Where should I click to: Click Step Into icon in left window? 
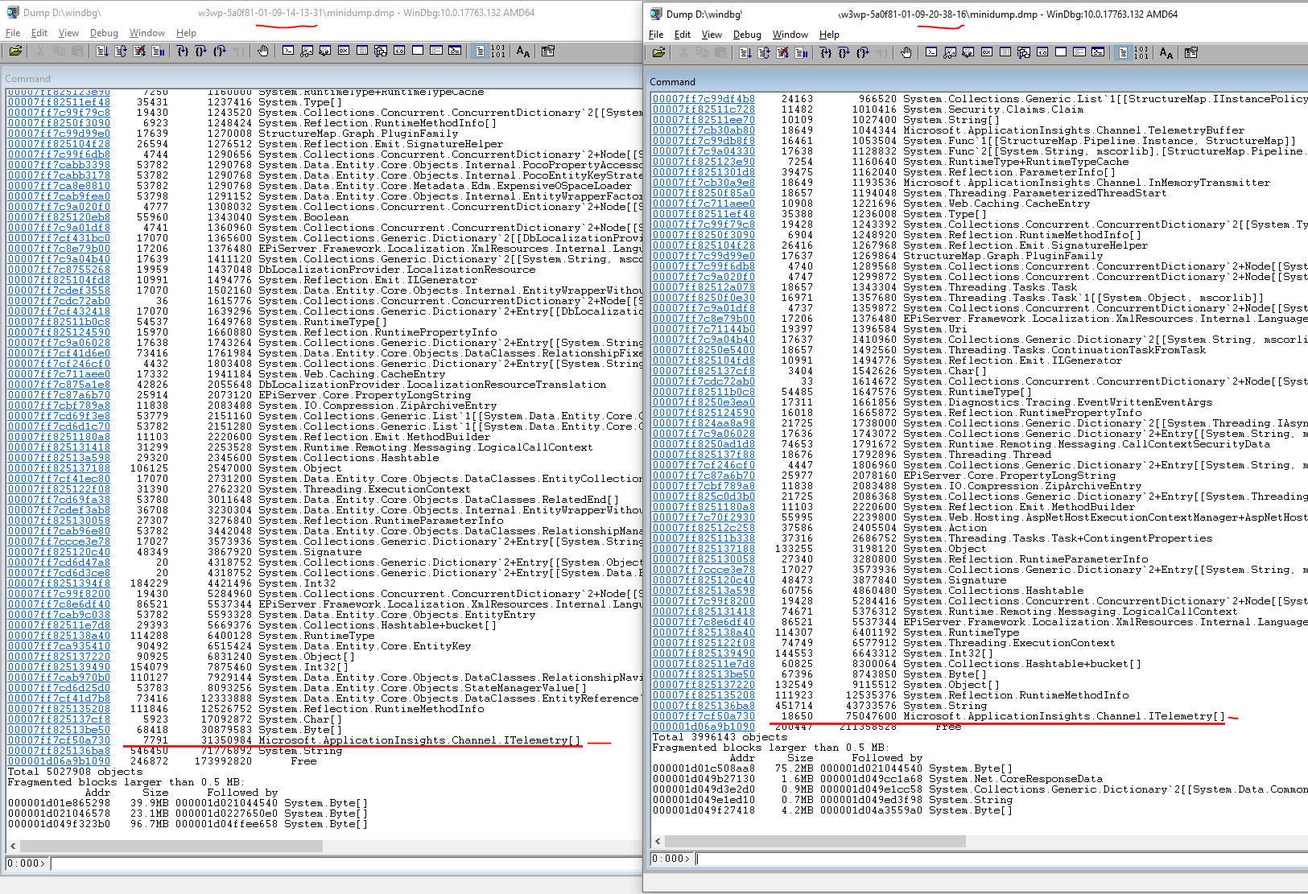pos(182,51)
